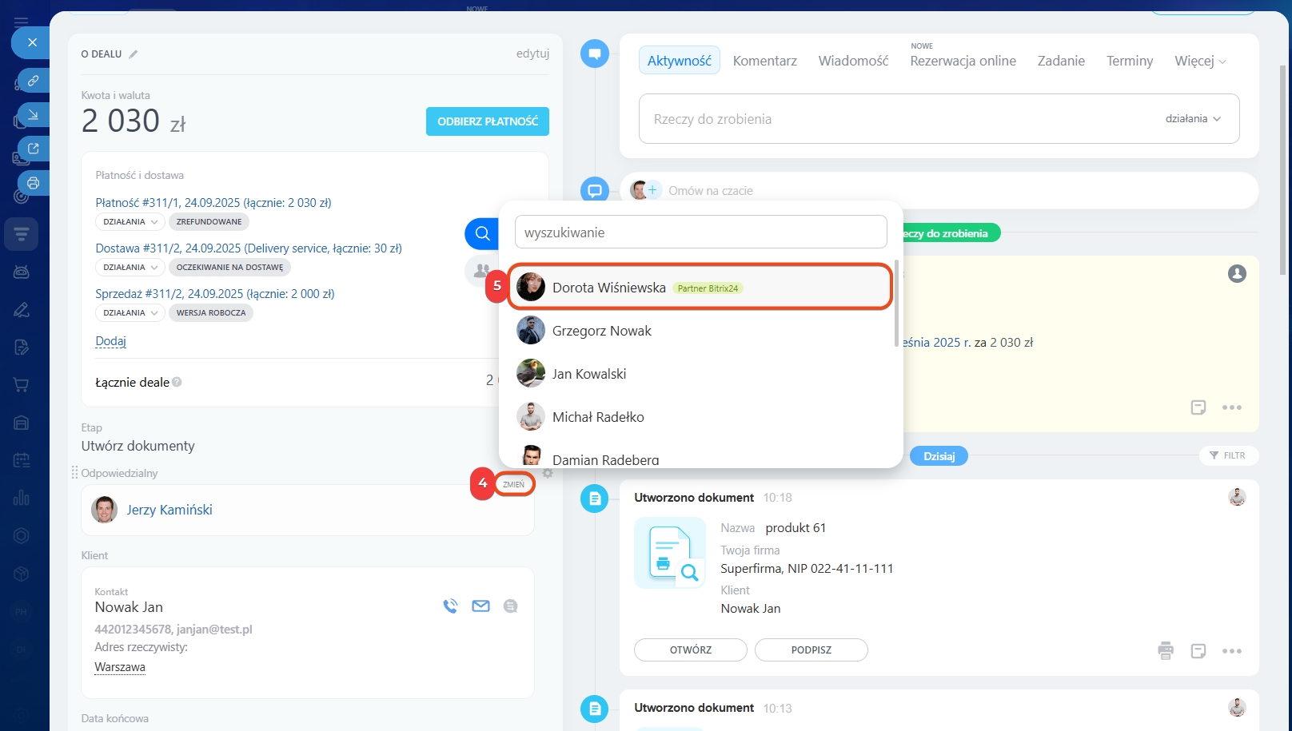Click the printer icon in left side panel
Image resolution: width=1292 pixels, height=731 pixels.
33,183
